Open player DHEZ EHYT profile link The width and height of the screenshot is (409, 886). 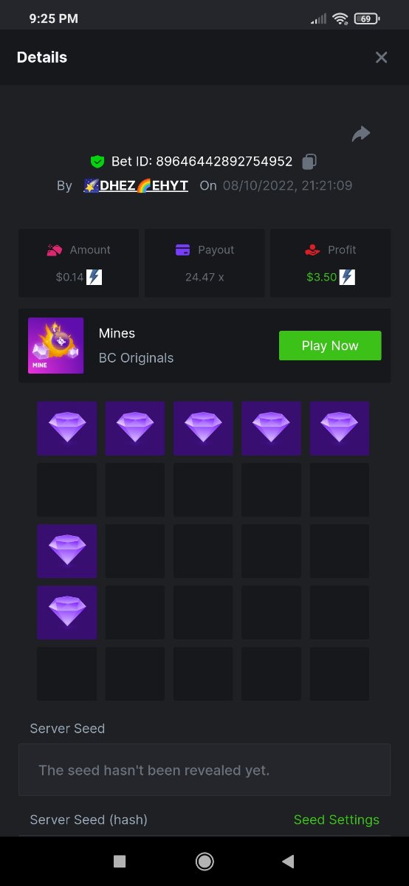136,185
